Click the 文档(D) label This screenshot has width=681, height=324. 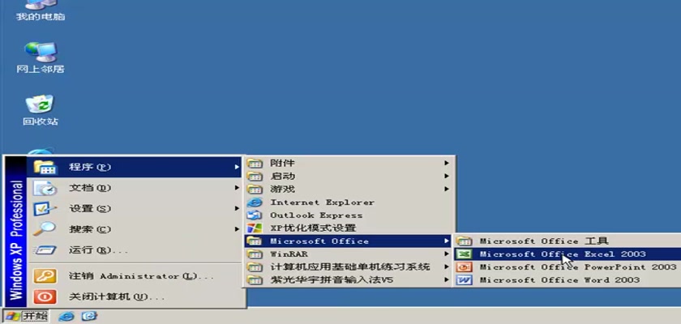[90, 188]
